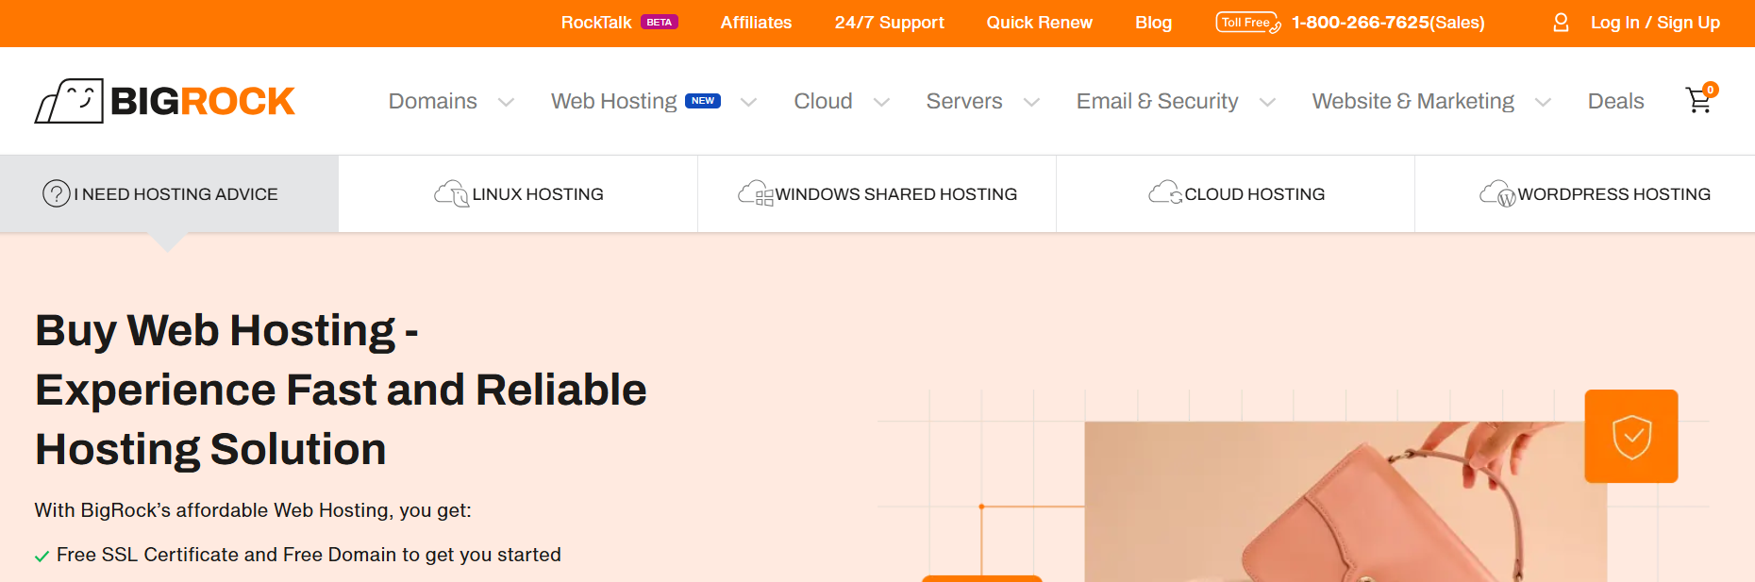This screenshot has height=582, width=1755.
Task: Click the cart item count badge
Action: [1711, 90]
